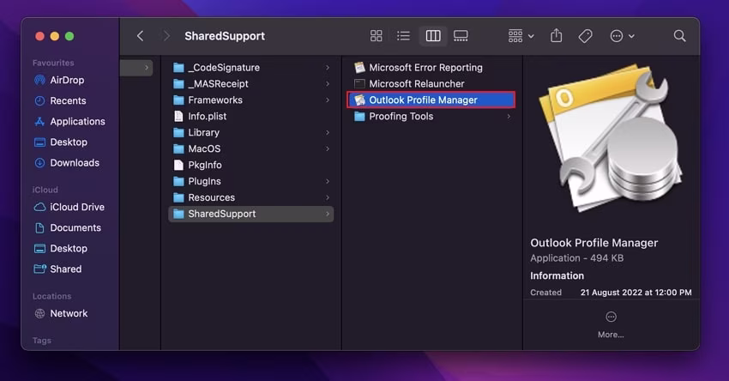Viewport: 729px width, 381px height.
Task: Select Applications in the sidebar
Action: [x=77, y=122]
